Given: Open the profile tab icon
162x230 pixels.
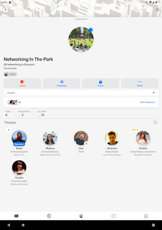Looking at the screenshot, I should (81, 216).
